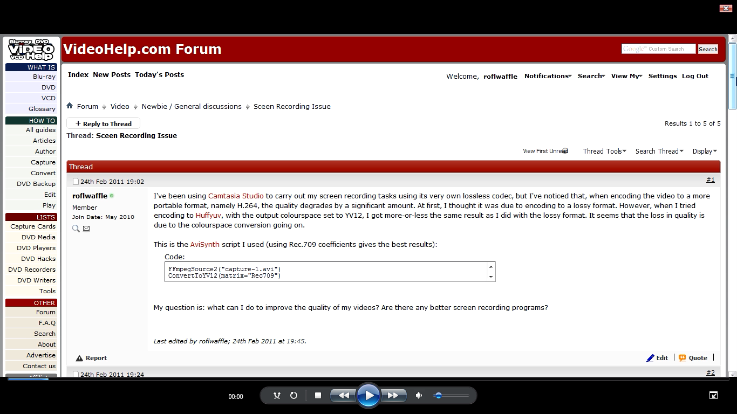
Task: Click in Google Custom Search field
Action: pyautogui.click(x=658, y=49)
